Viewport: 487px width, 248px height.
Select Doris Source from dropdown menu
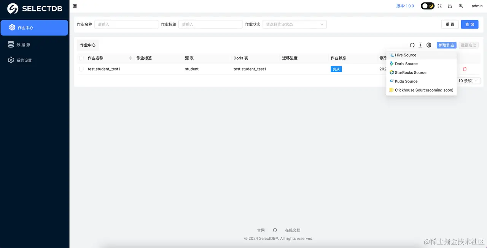pyautogui.click(x=421, y=64)
